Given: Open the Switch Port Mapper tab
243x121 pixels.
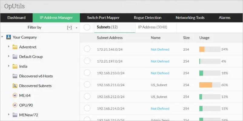Looking at the screenshot, I should click(103, 18).
